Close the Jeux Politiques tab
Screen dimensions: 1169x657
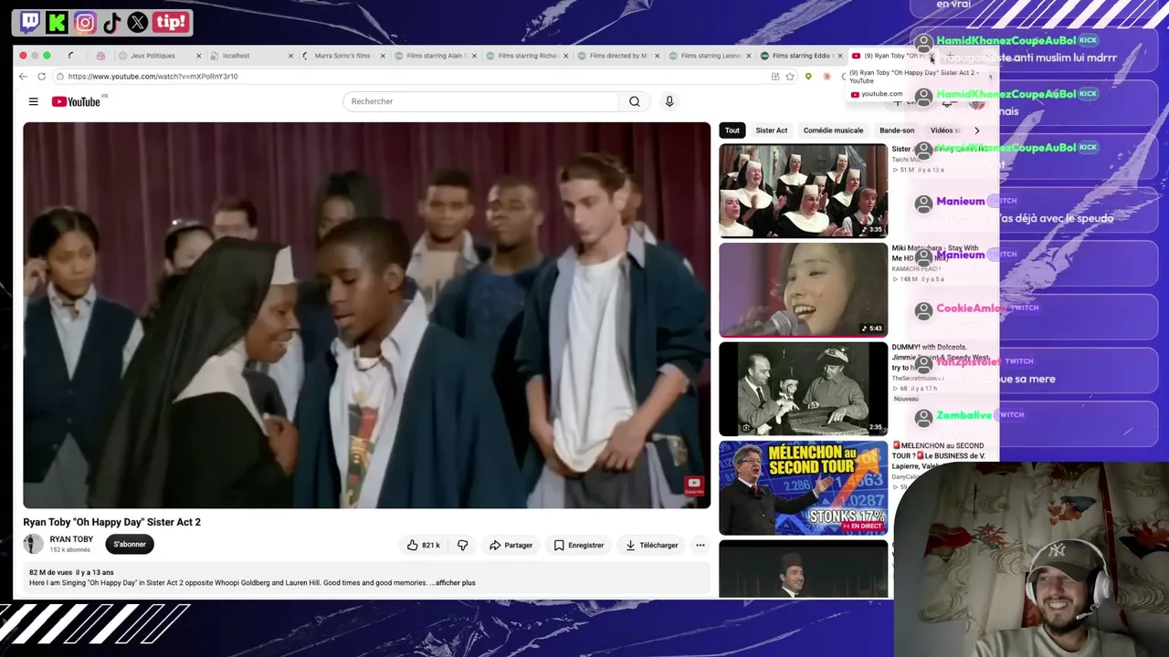pyautogui.click(x=198, y=56)
